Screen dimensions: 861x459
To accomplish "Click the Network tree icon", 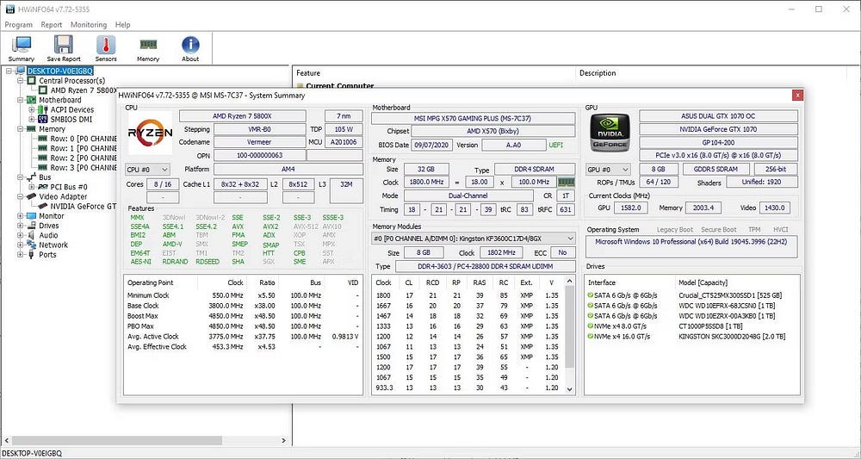I will tap(32, 245).
